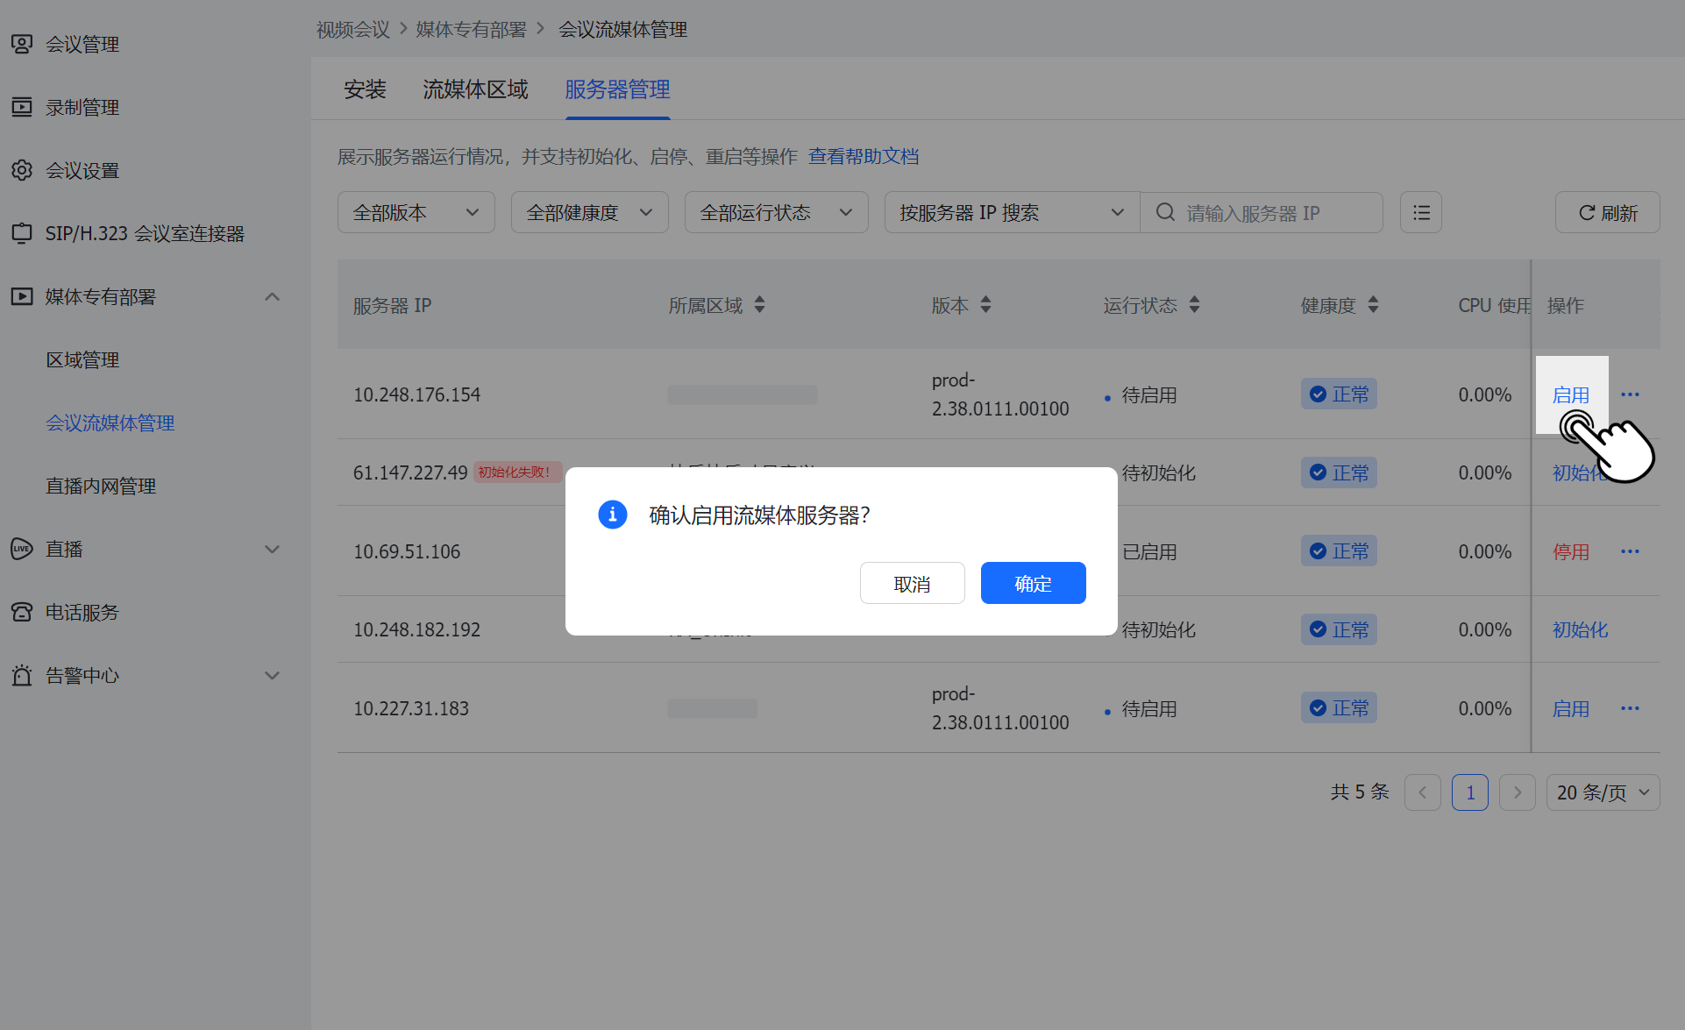Screen dimensions: 1685x1030
Task: Switch to the 流媒体区域 tab
Action: (x=475, y=89)
